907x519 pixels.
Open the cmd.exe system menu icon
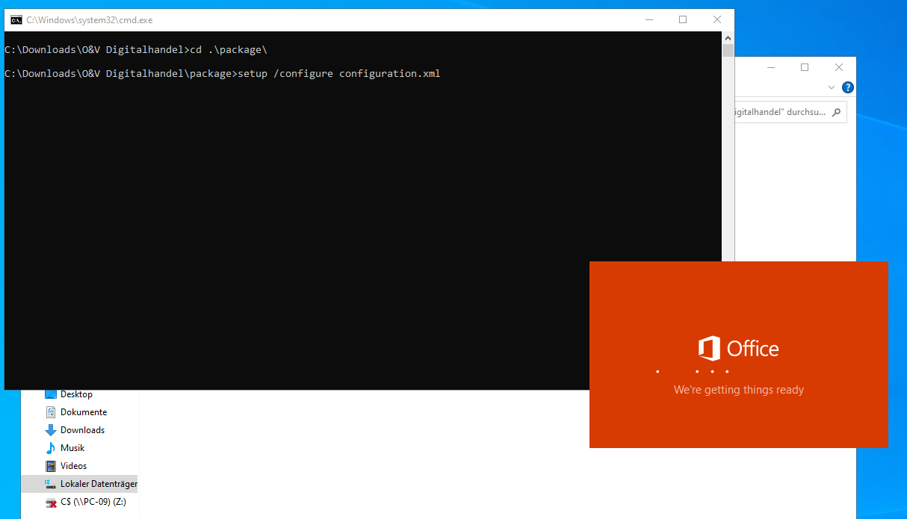coord(16,20)
